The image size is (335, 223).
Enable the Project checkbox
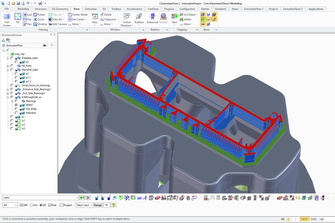click(62, 205)
